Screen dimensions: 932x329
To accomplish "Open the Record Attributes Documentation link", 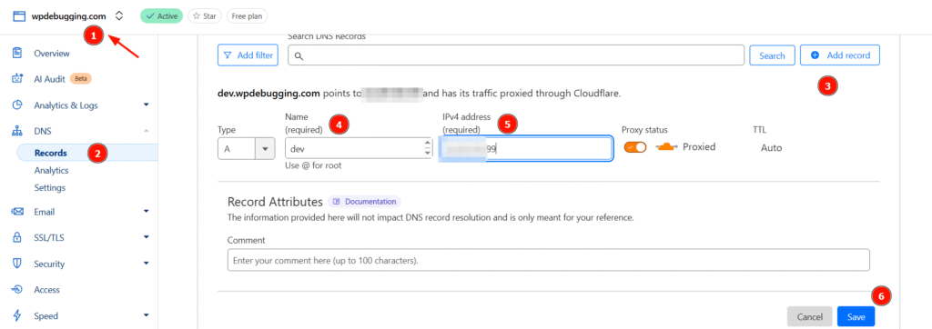I will (x=364, y=202).
